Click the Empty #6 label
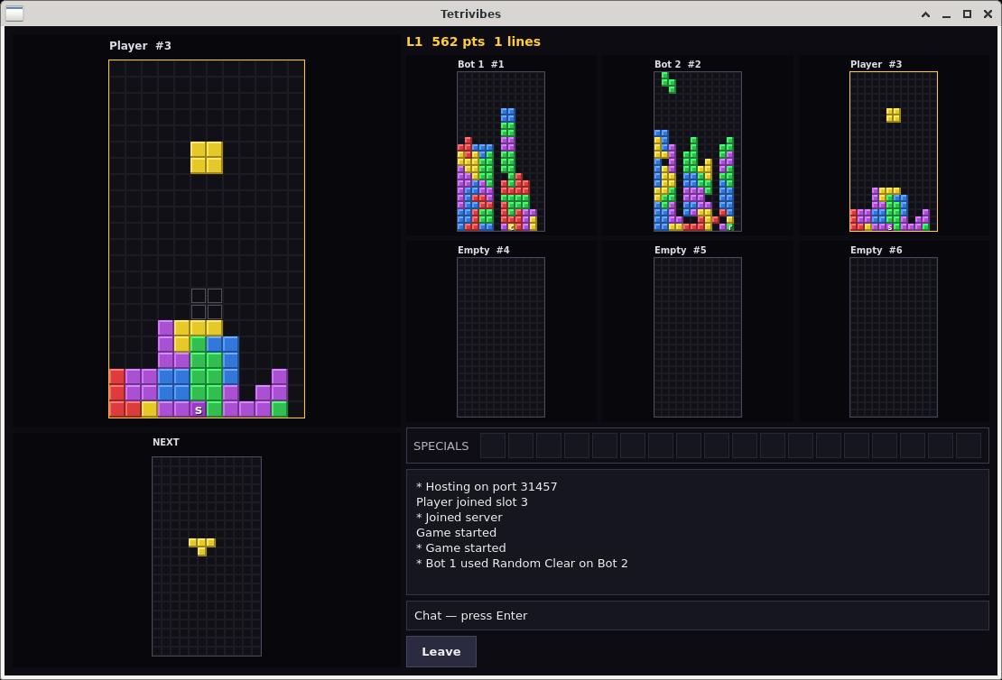Viewport: 1002px width, 680px height. (877, 250)
